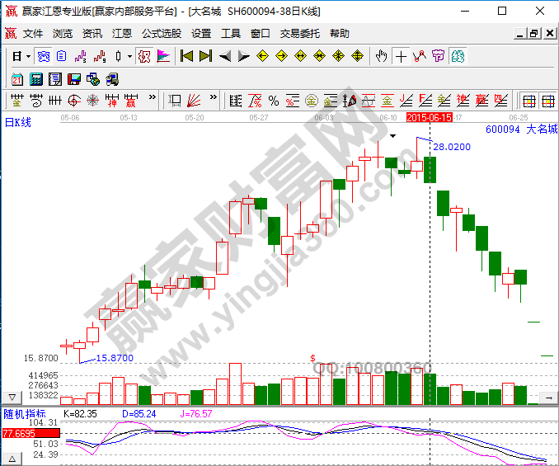Open the 公式选股 menu
Screen dimensions: 559x466
click(161, 34)
